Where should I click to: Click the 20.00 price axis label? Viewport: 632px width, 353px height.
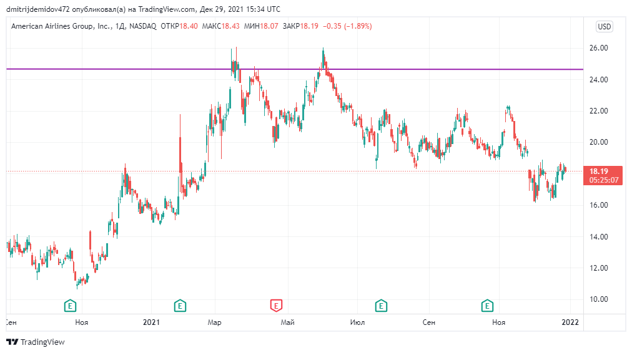[598, 142]
